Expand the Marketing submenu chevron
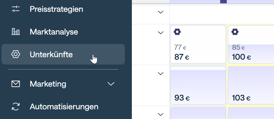This screenshot has height=119, width=274. pos(111,84)
